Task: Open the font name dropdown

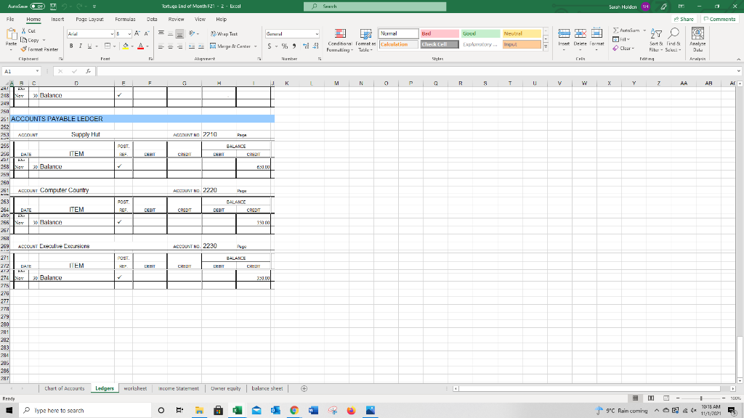Action: point(112,34)
